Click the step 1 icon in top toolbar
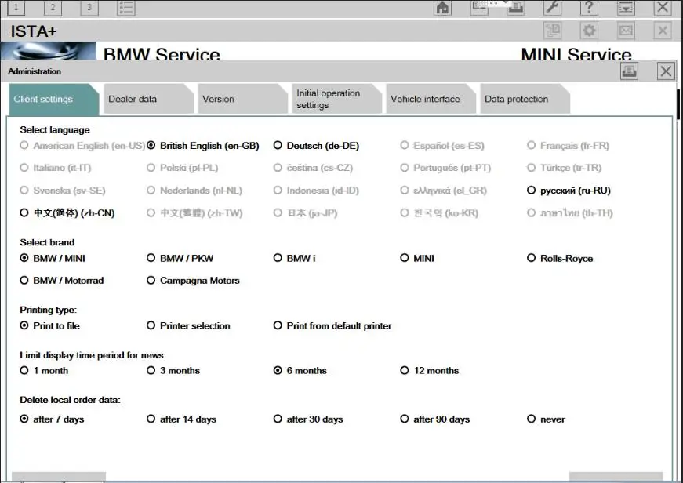The height and width of the screenshot is (483, 683). click(16, 7)
